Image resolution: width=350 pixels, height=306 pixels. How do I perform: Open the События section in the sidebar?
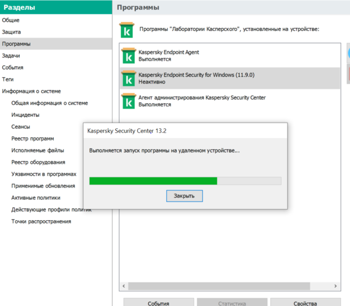[x=13, y=68]
